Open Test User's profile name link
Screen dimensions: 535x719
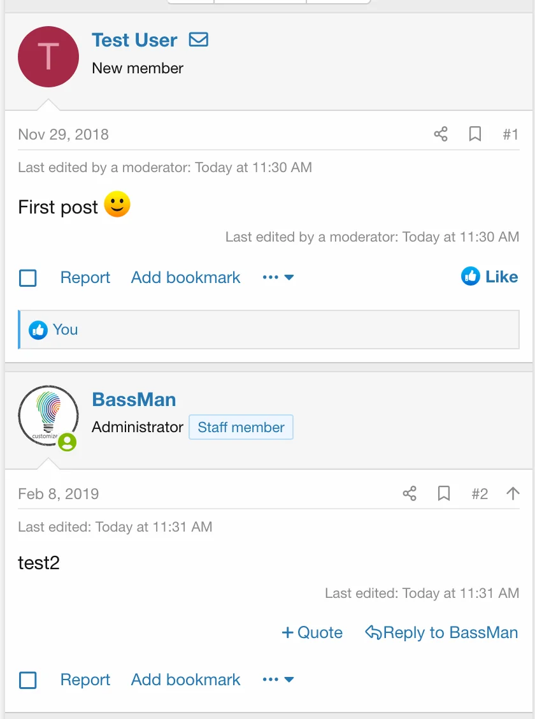point(134,40)
